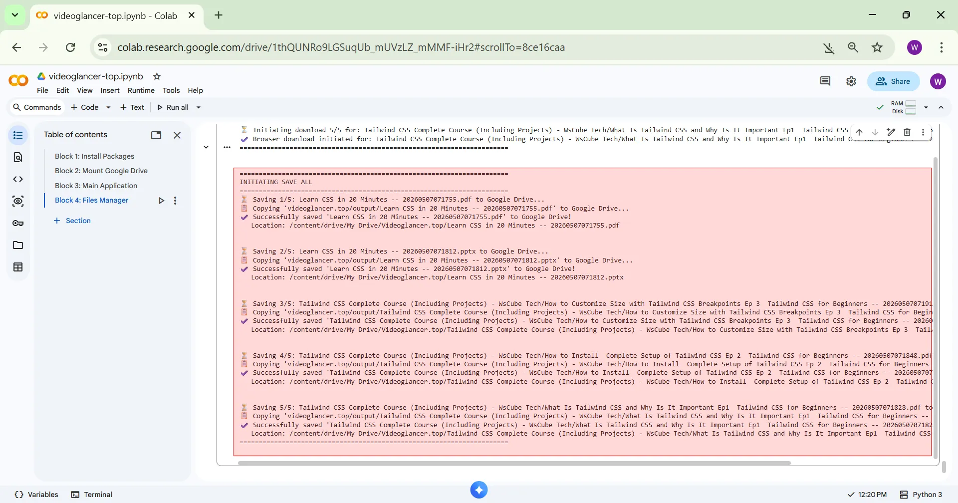Open the Edit menu
This screenshot has width=958, height=503.
pos(62,90)
